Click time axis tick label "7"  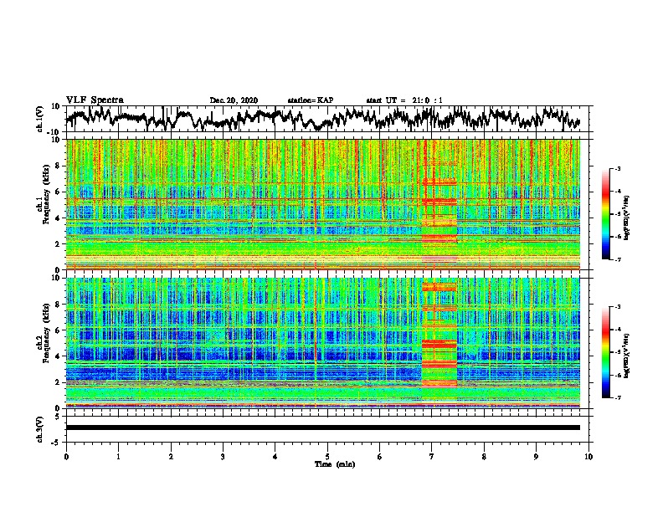432,457
